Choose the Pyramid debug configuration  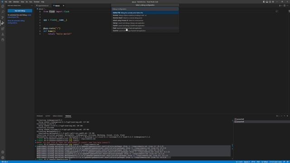click(145, 31)
